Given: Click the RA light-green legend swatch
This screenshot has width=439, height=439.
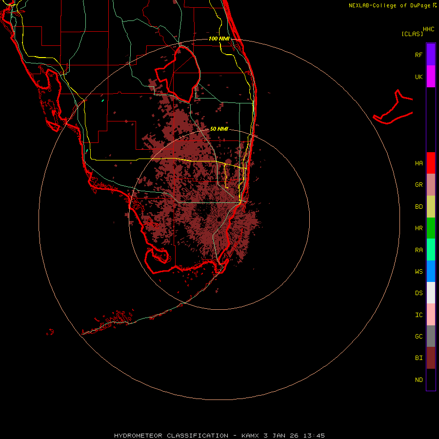Looking at the screenshot, I should click(x=431, y=250).
